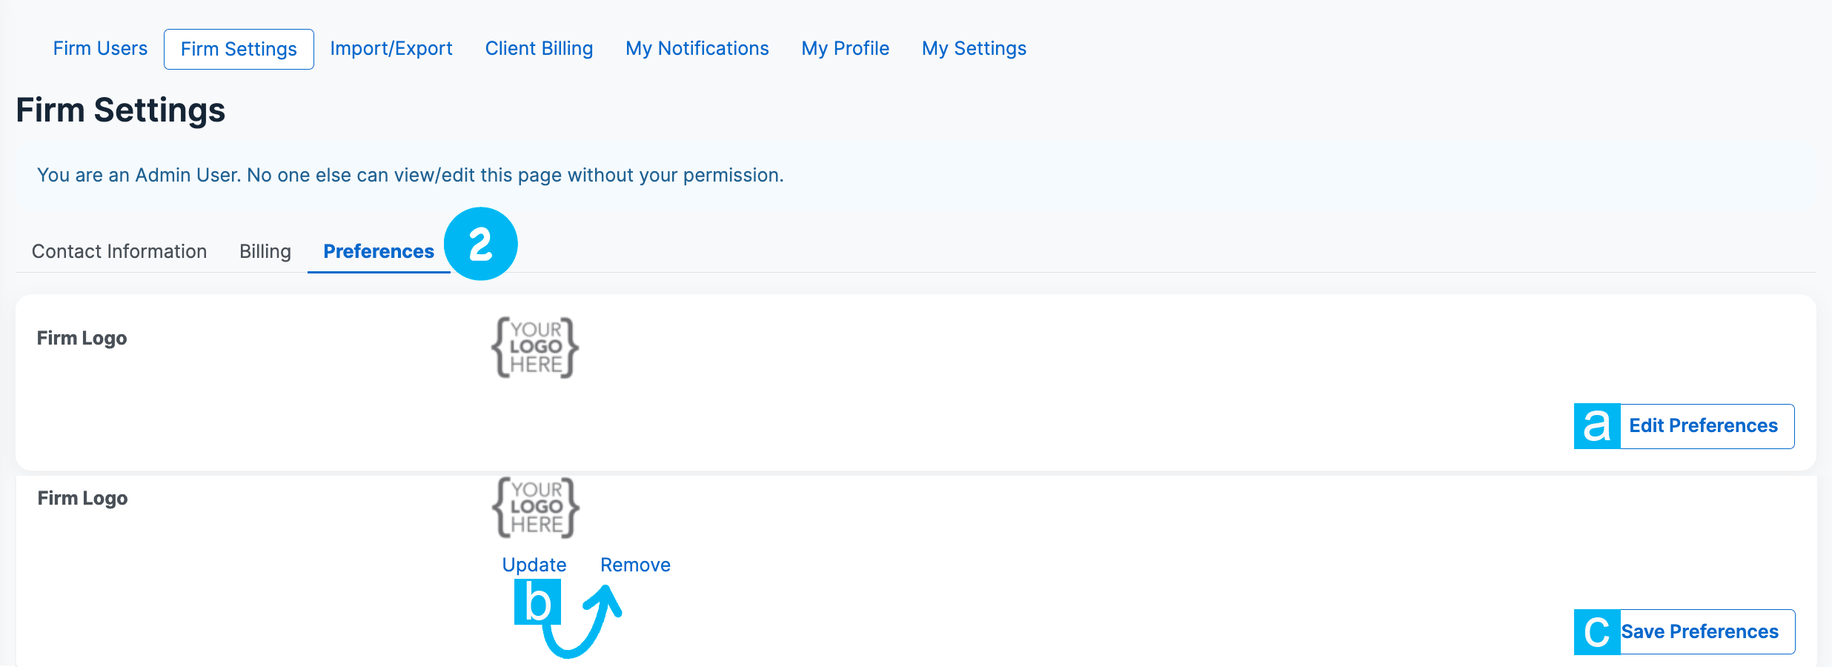
Task: Open the Billing tab
Action: point(264,251)
